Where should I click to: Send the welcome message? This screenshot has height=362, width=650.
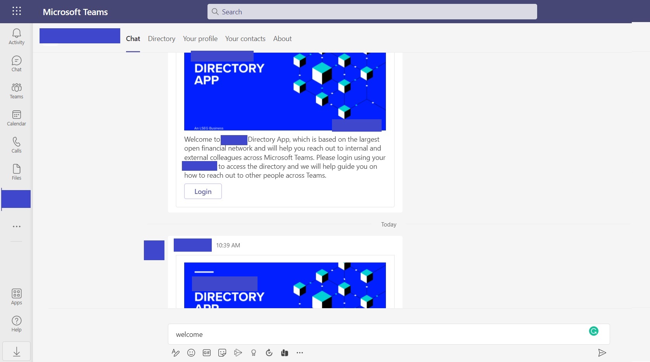(x=602, y=353)
